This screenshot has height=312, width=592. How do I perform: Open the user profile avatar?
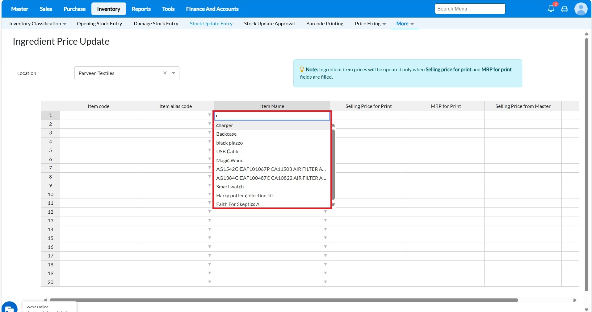(581, 9)
